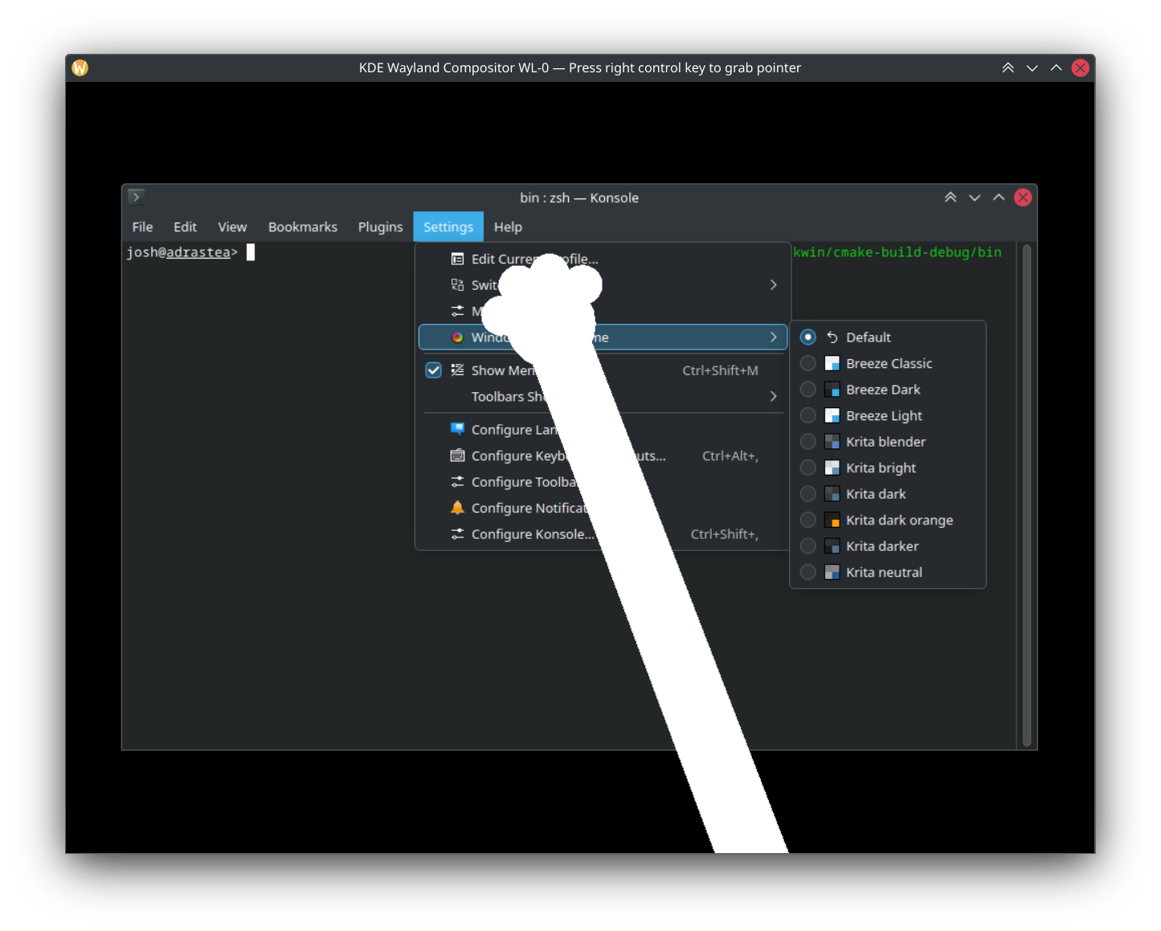Select the Krita dark orange radio button
This screenshot has height=931, width=1161.
(808, 520)
